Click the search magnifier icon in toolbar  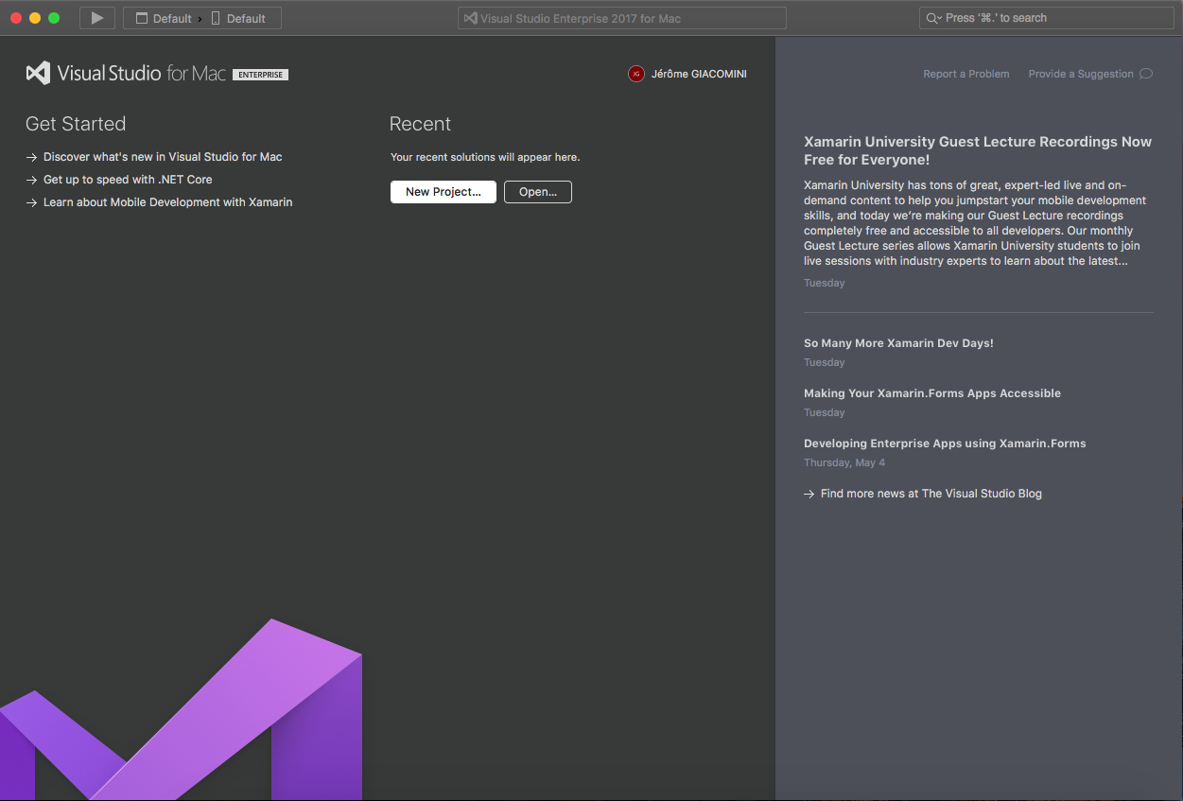932,18
